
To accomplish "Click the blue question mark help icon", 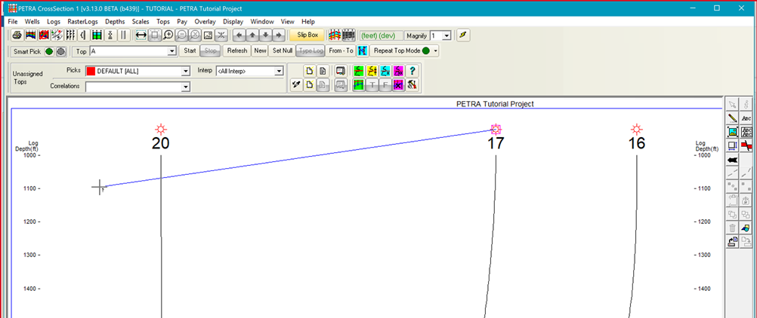I will coord(412,71).
